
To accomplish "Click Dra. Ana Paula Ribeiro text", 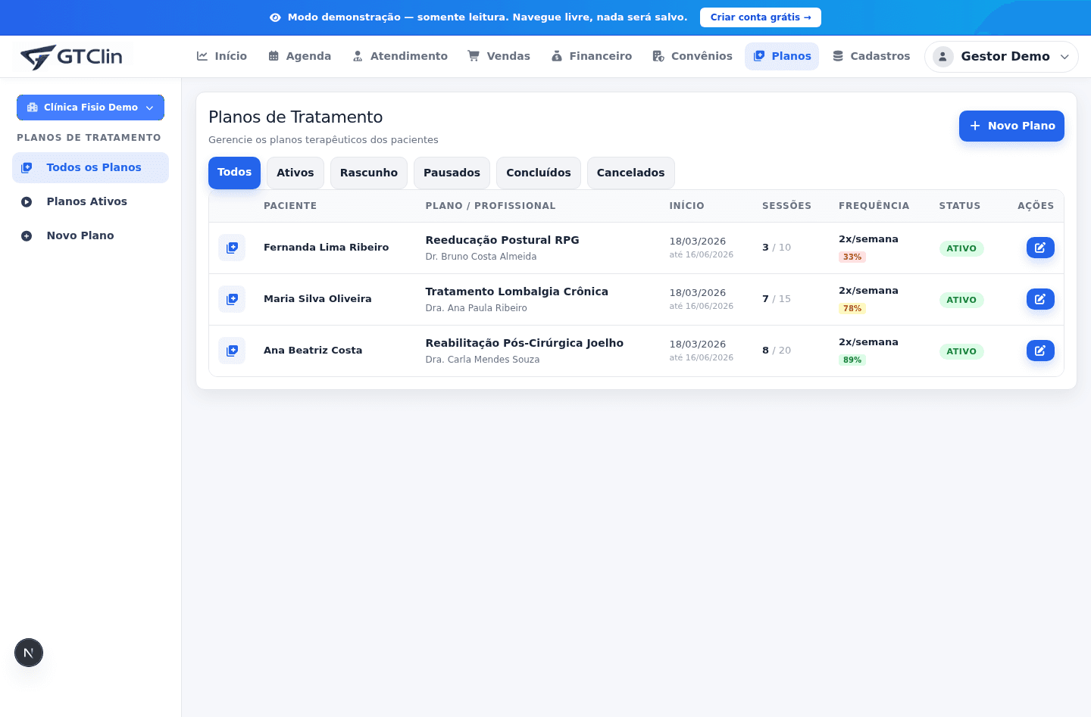I will tap(477, 308).
